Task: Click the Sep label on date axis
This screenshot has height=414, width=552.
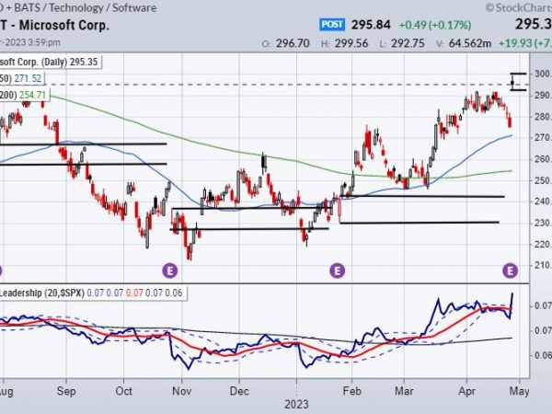Action: 66,391
